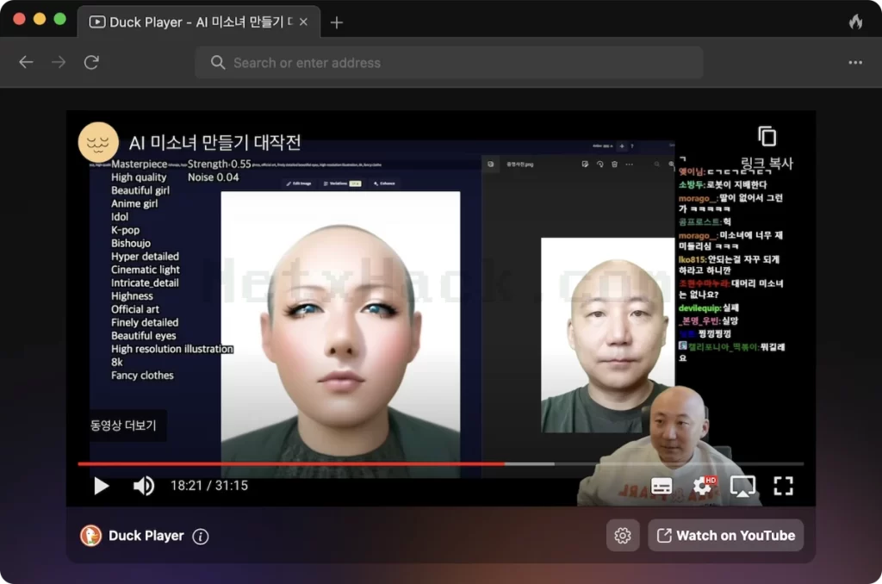
Task: Reload the current page
Action: coord(91,63)
